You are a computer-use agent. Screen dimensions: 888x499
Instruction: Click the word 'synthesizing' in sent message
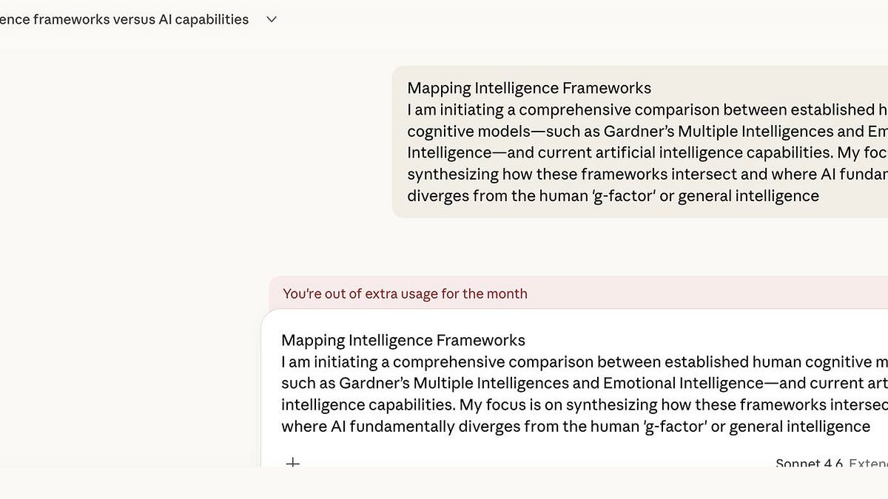452,174
